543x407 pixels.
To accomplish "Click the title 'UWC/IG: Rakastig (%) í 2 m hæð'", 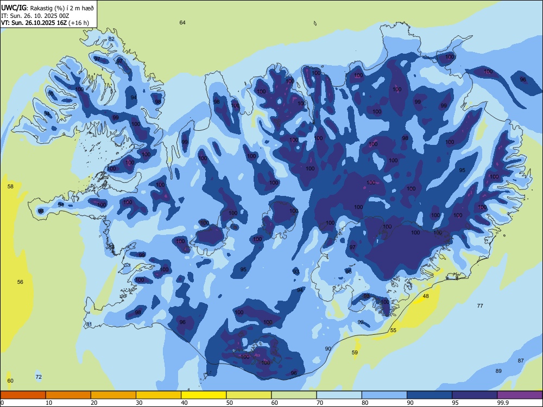I will pos(47,7).
